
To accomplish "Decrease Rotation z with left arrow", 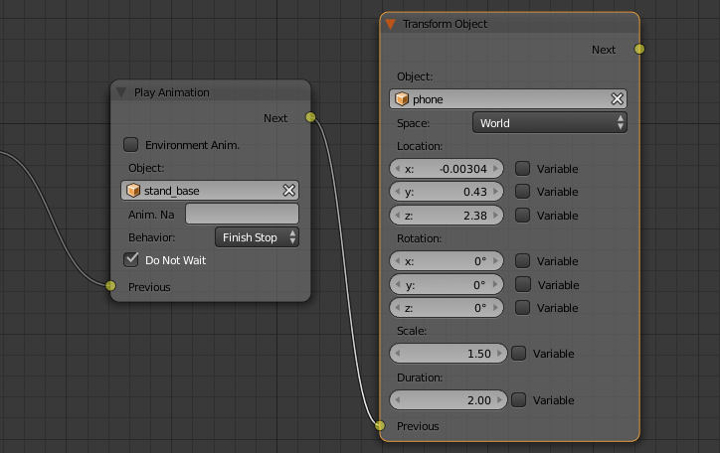I will pos(397,307).
